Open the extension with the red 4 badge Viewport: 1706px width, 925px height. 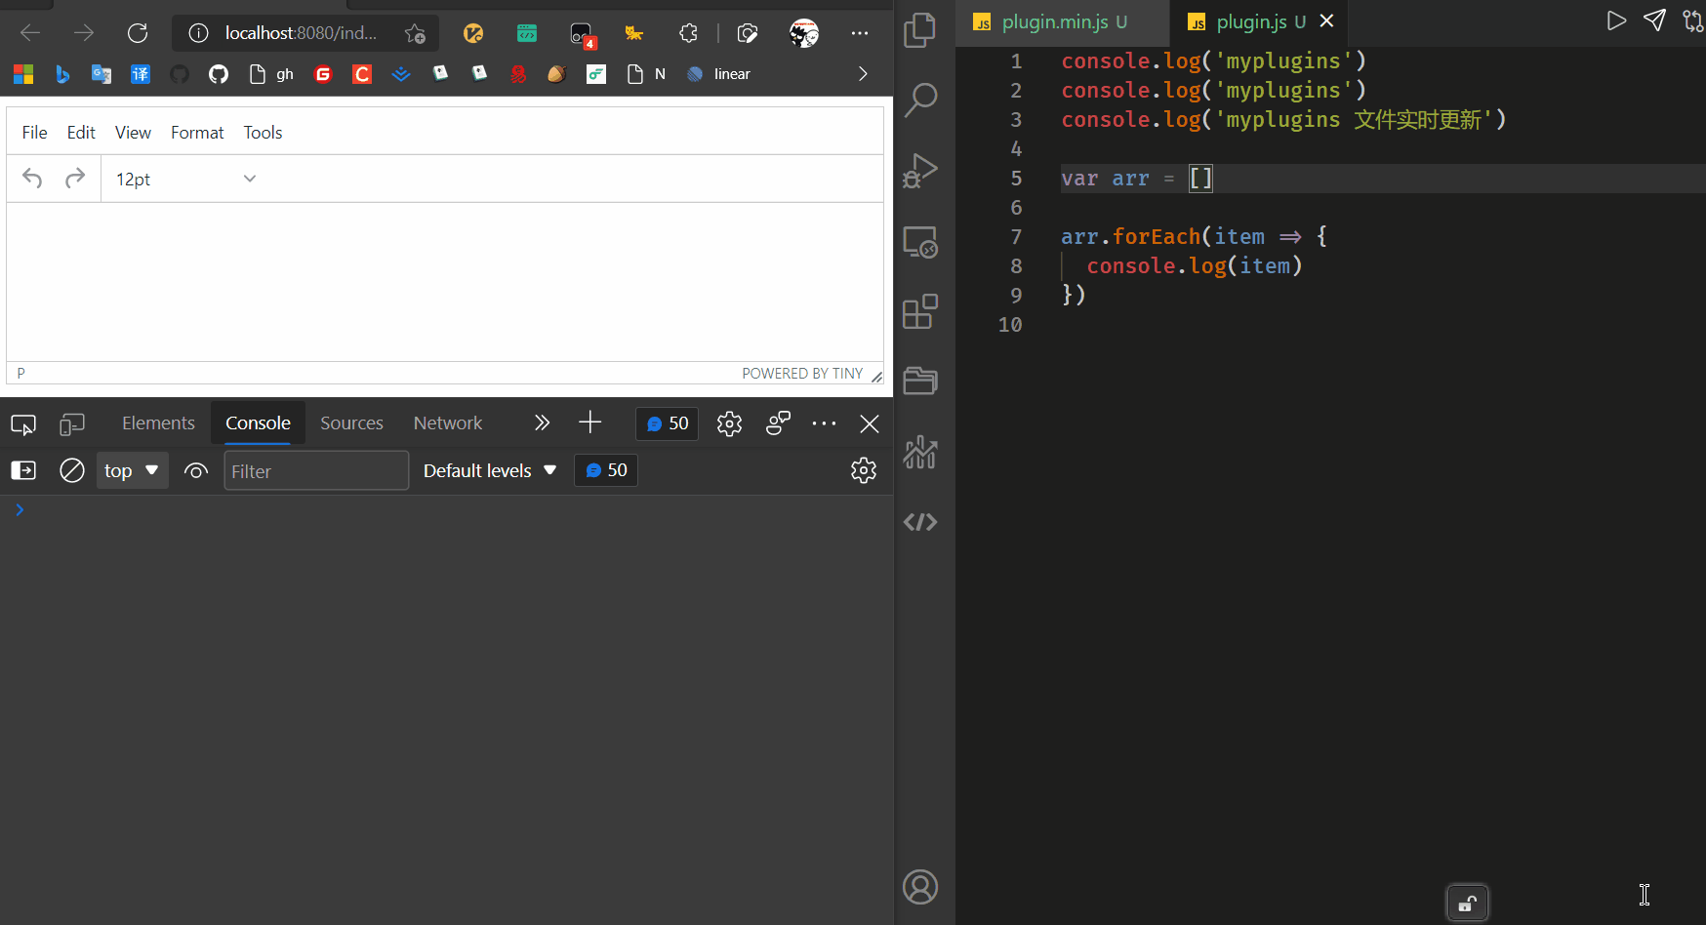[583, 35]
